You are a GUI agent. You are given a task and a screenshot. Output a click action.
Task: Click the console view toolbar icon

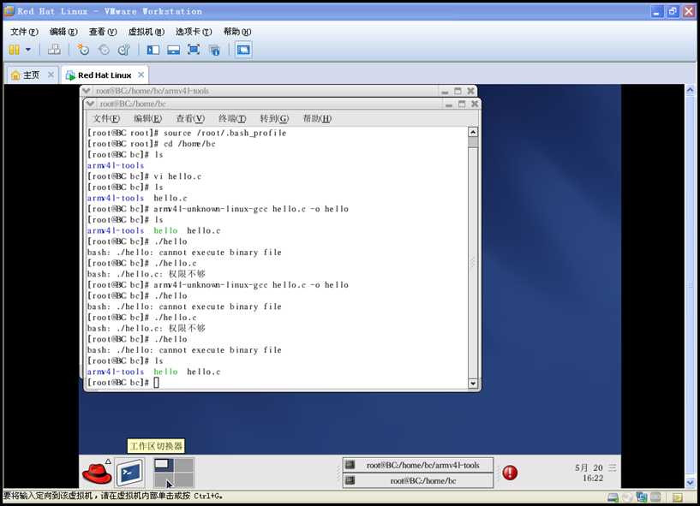243,50
